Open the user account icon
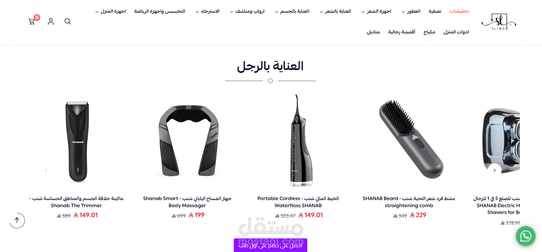Screen dimensions: 542x252 tap(51, 22)
